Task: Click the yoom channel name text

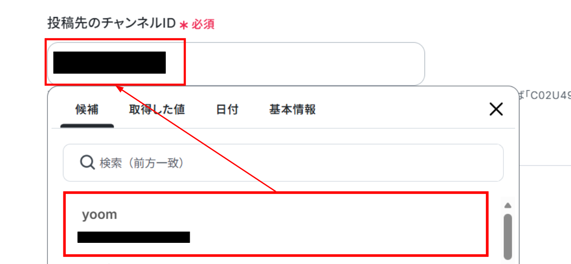Action: point(100,215)
